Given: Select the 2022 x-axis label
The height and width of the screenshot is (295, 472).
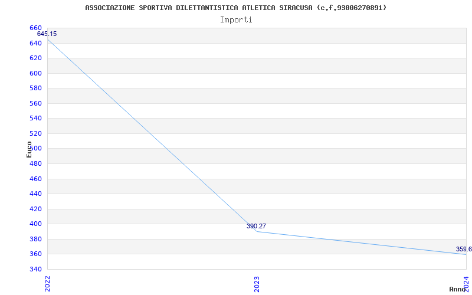Looking at the screenshot, I should pos(47,284).
